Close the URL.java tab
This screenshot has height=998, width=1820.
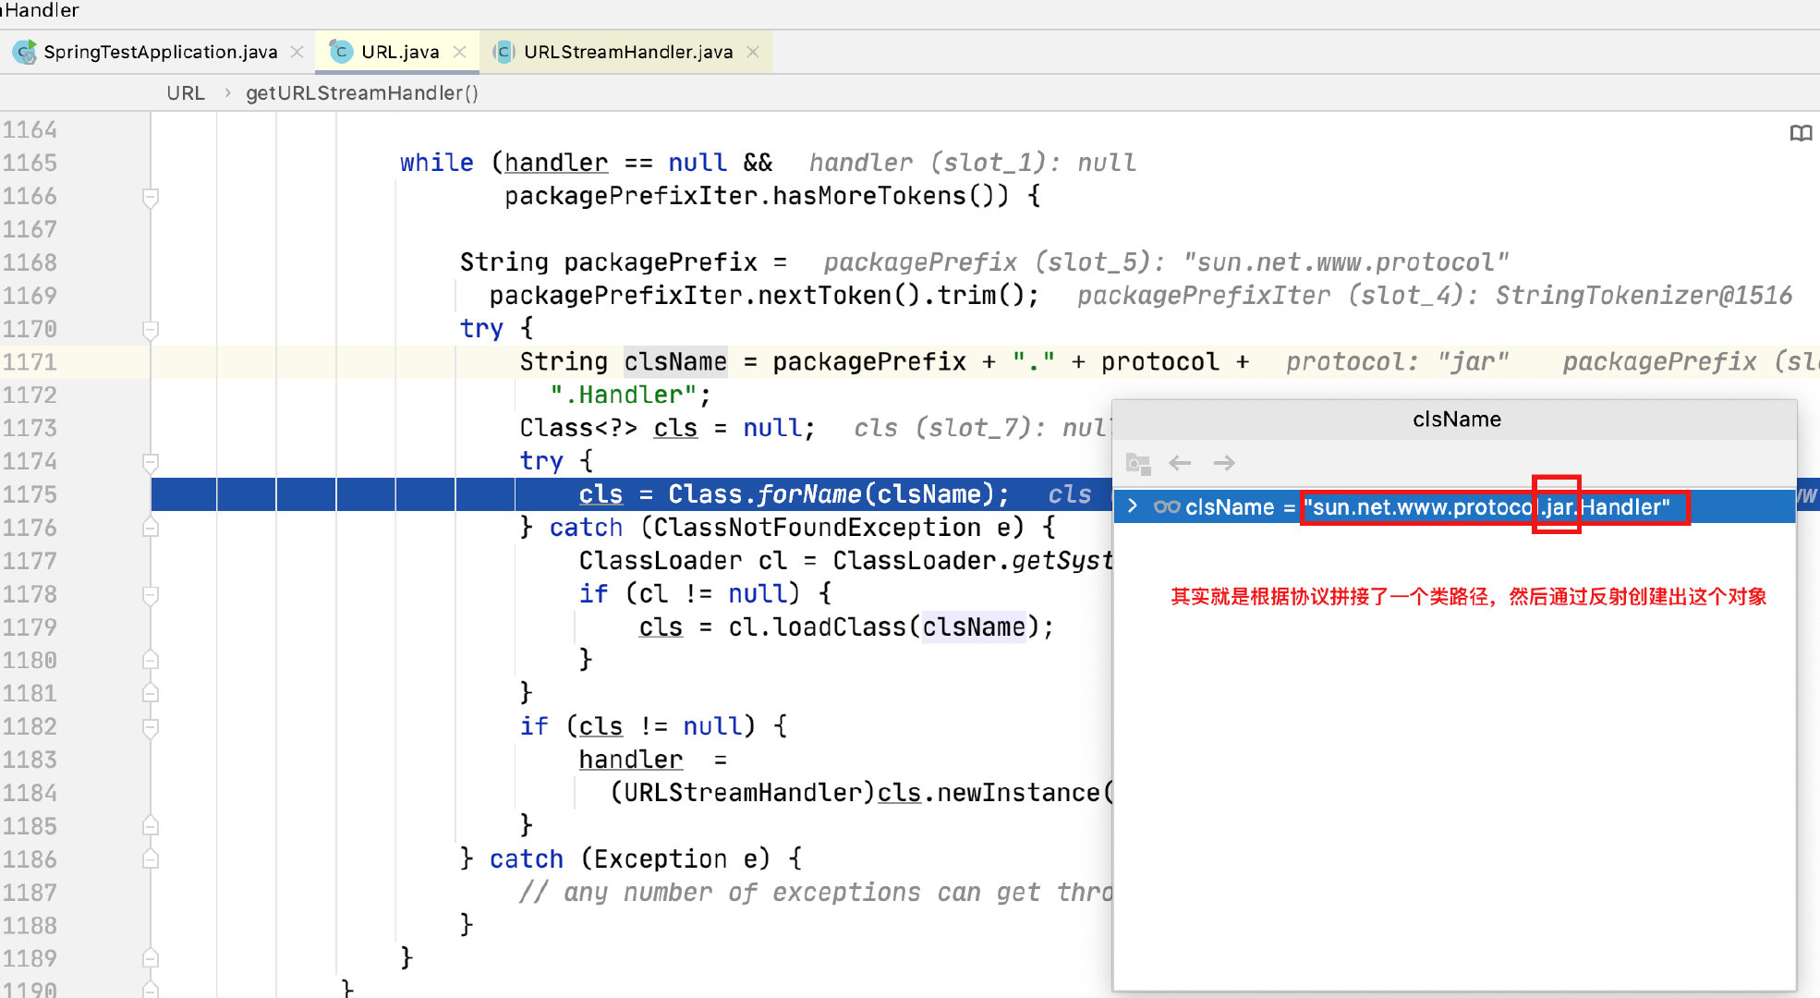pos(459,52)
